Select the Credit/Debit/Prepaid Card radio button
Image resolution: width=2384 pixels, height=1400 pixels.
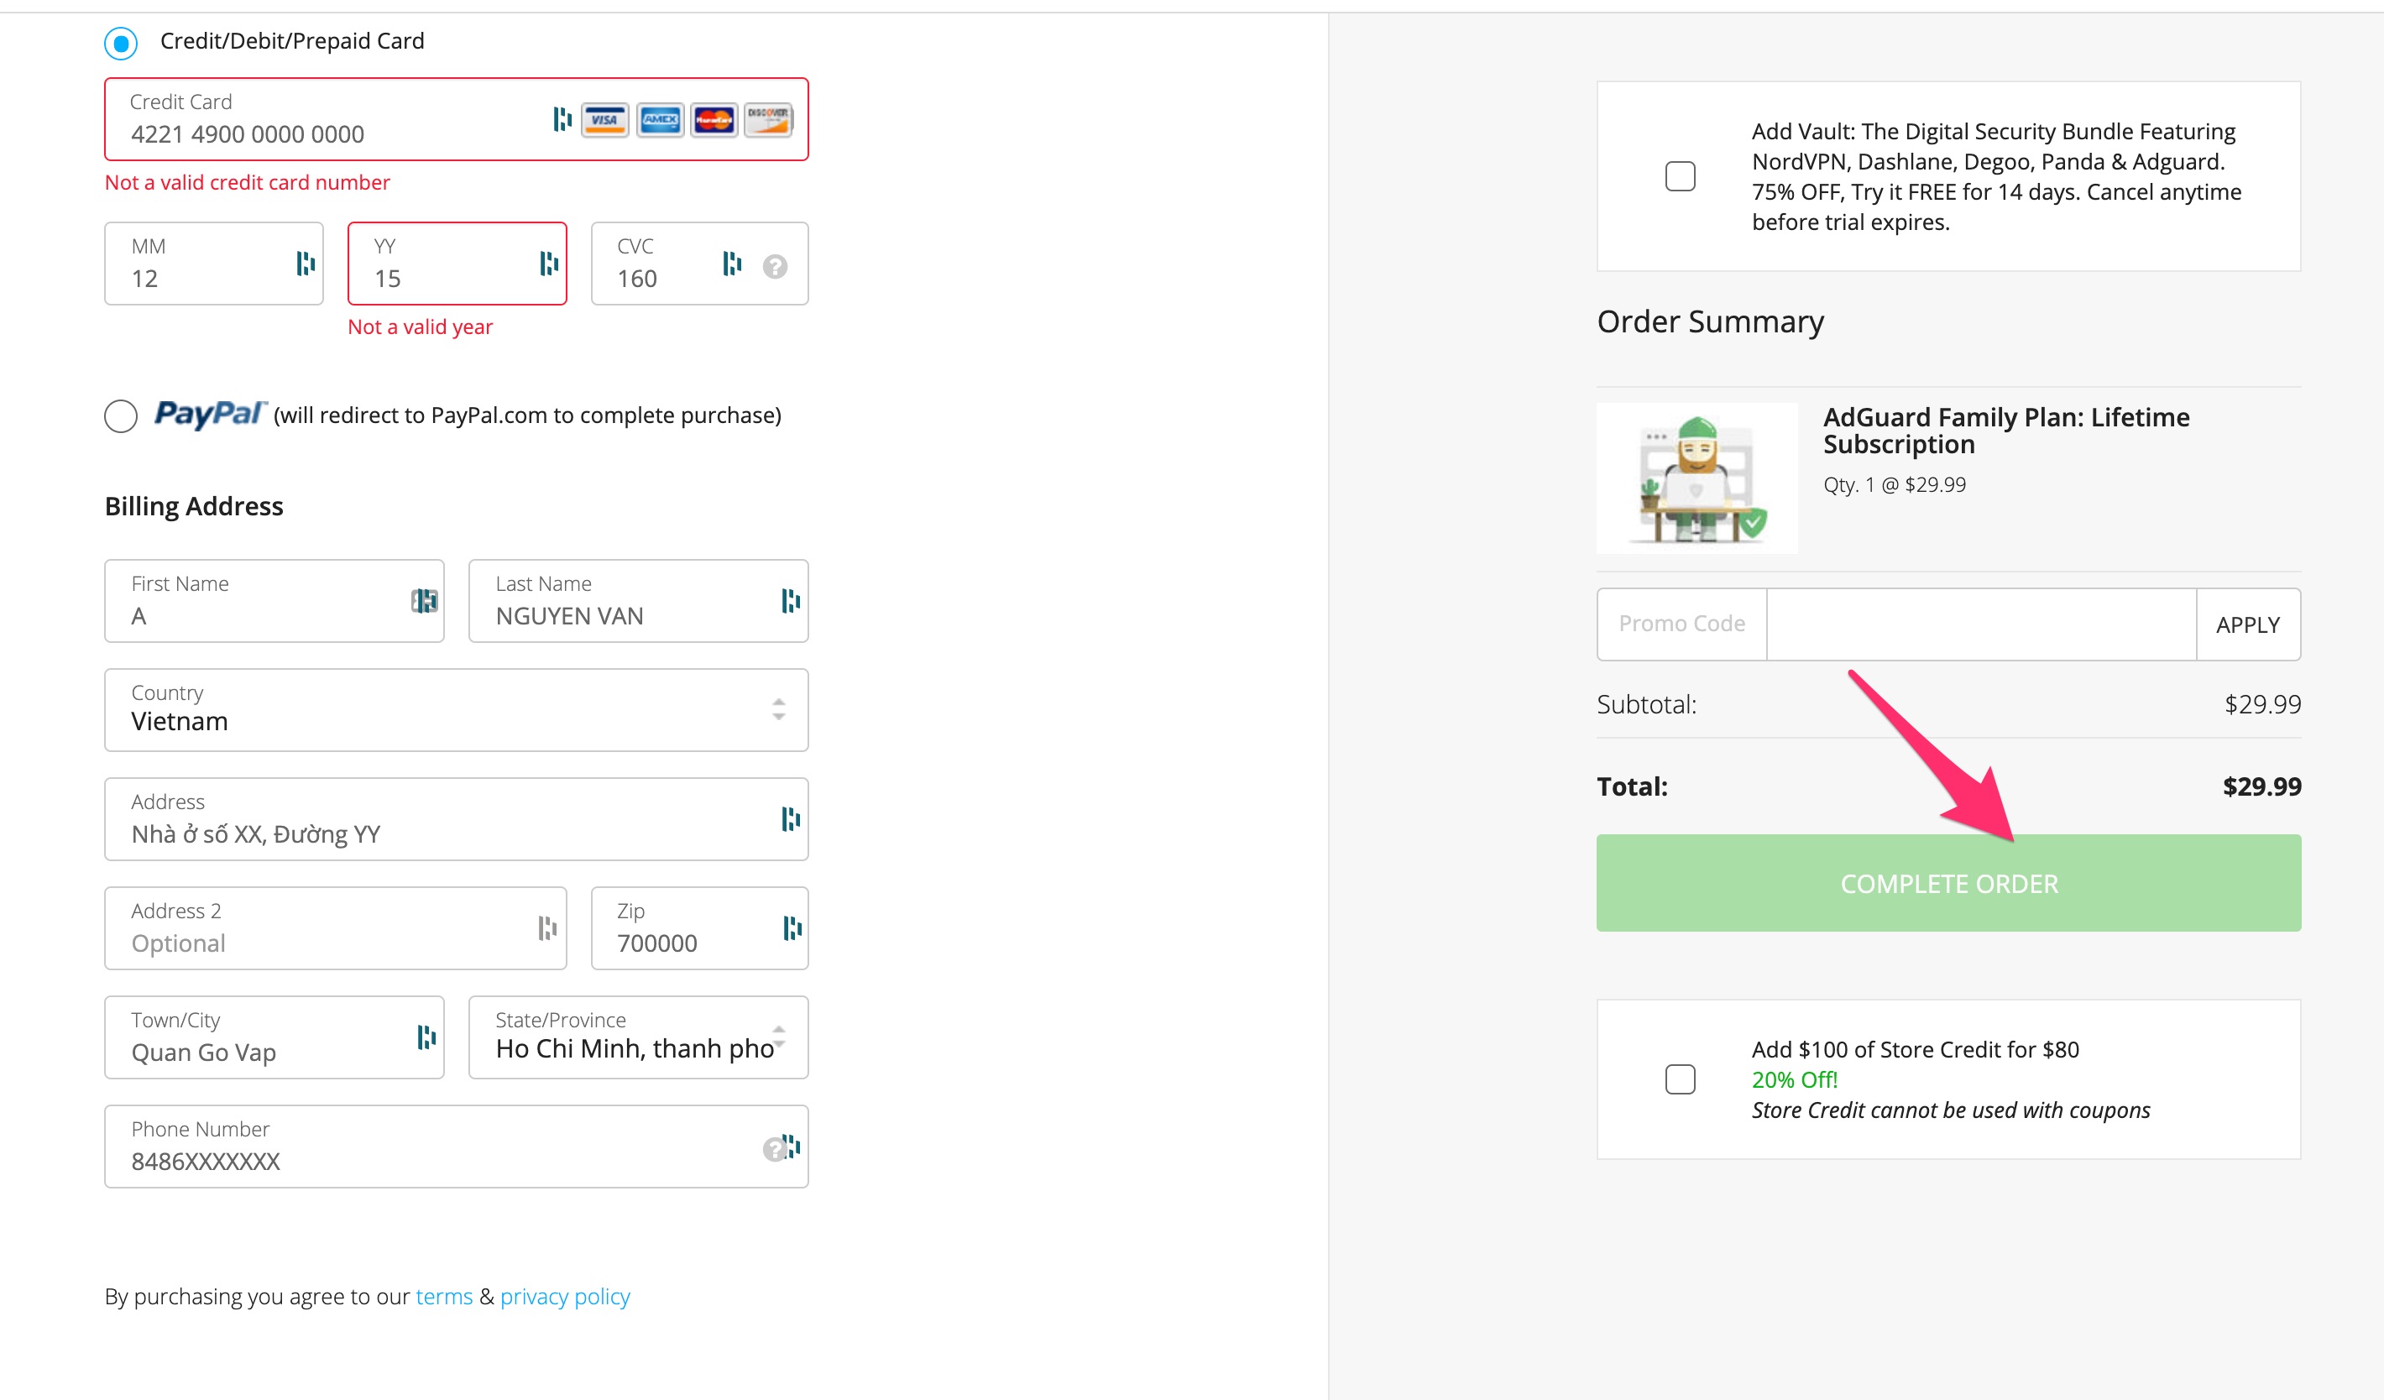coord(121,43)
